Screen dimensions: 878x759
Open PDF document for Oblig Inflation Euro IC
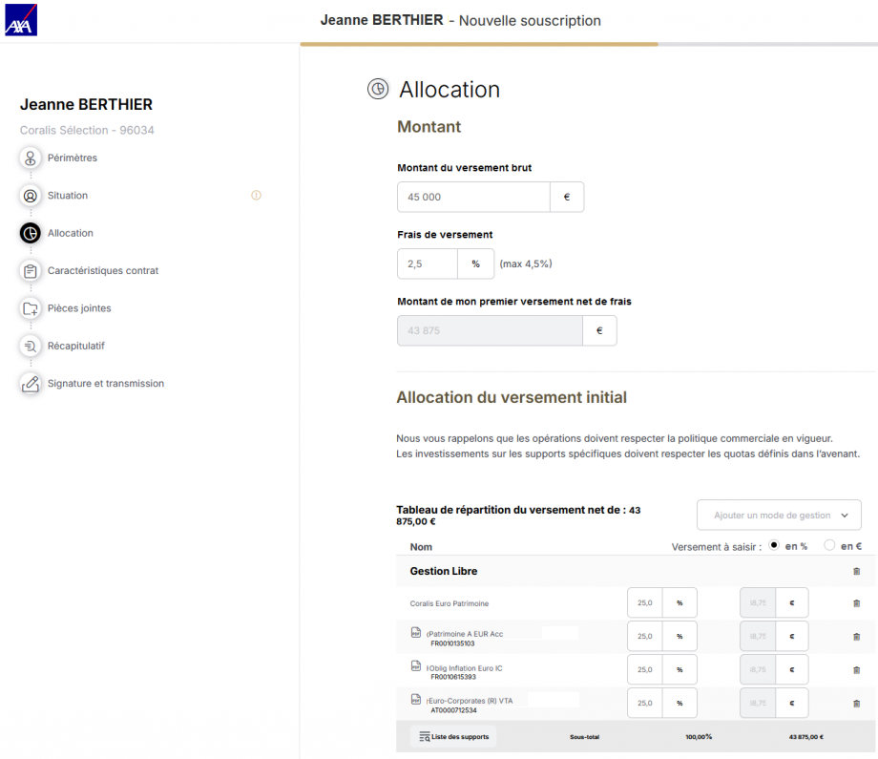pos(415,666)
